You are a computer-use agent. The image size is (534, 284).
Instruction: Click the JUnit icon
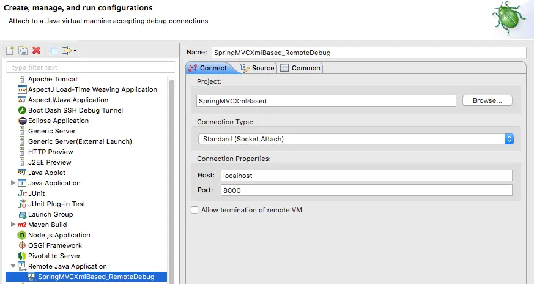22,193
